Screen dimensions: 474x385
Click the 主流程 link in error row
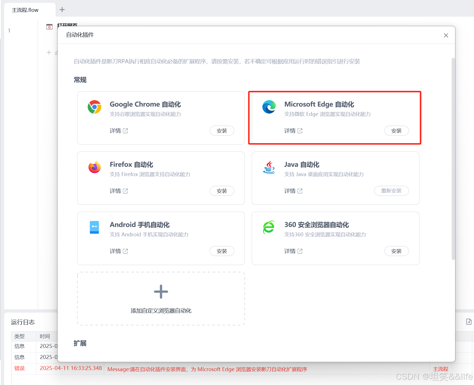coord(441,369)
